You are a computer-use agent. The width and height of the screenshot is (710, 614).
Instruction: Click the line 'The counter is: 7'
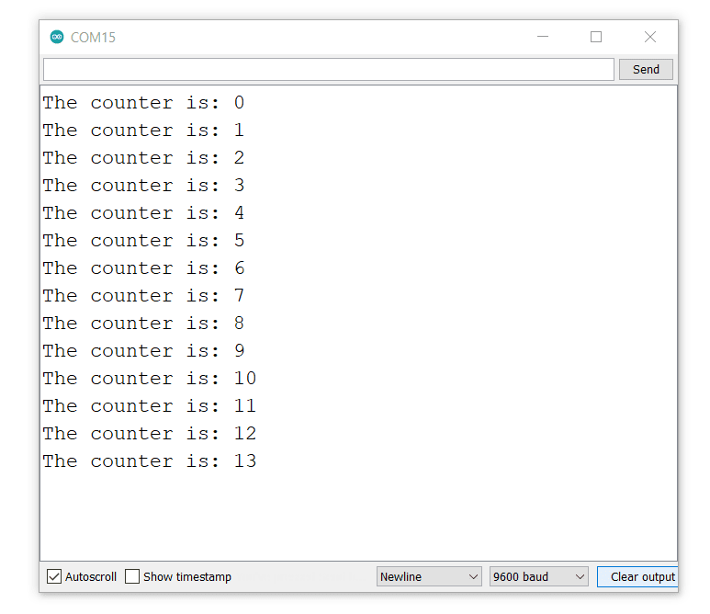click(x=143, y=296)
